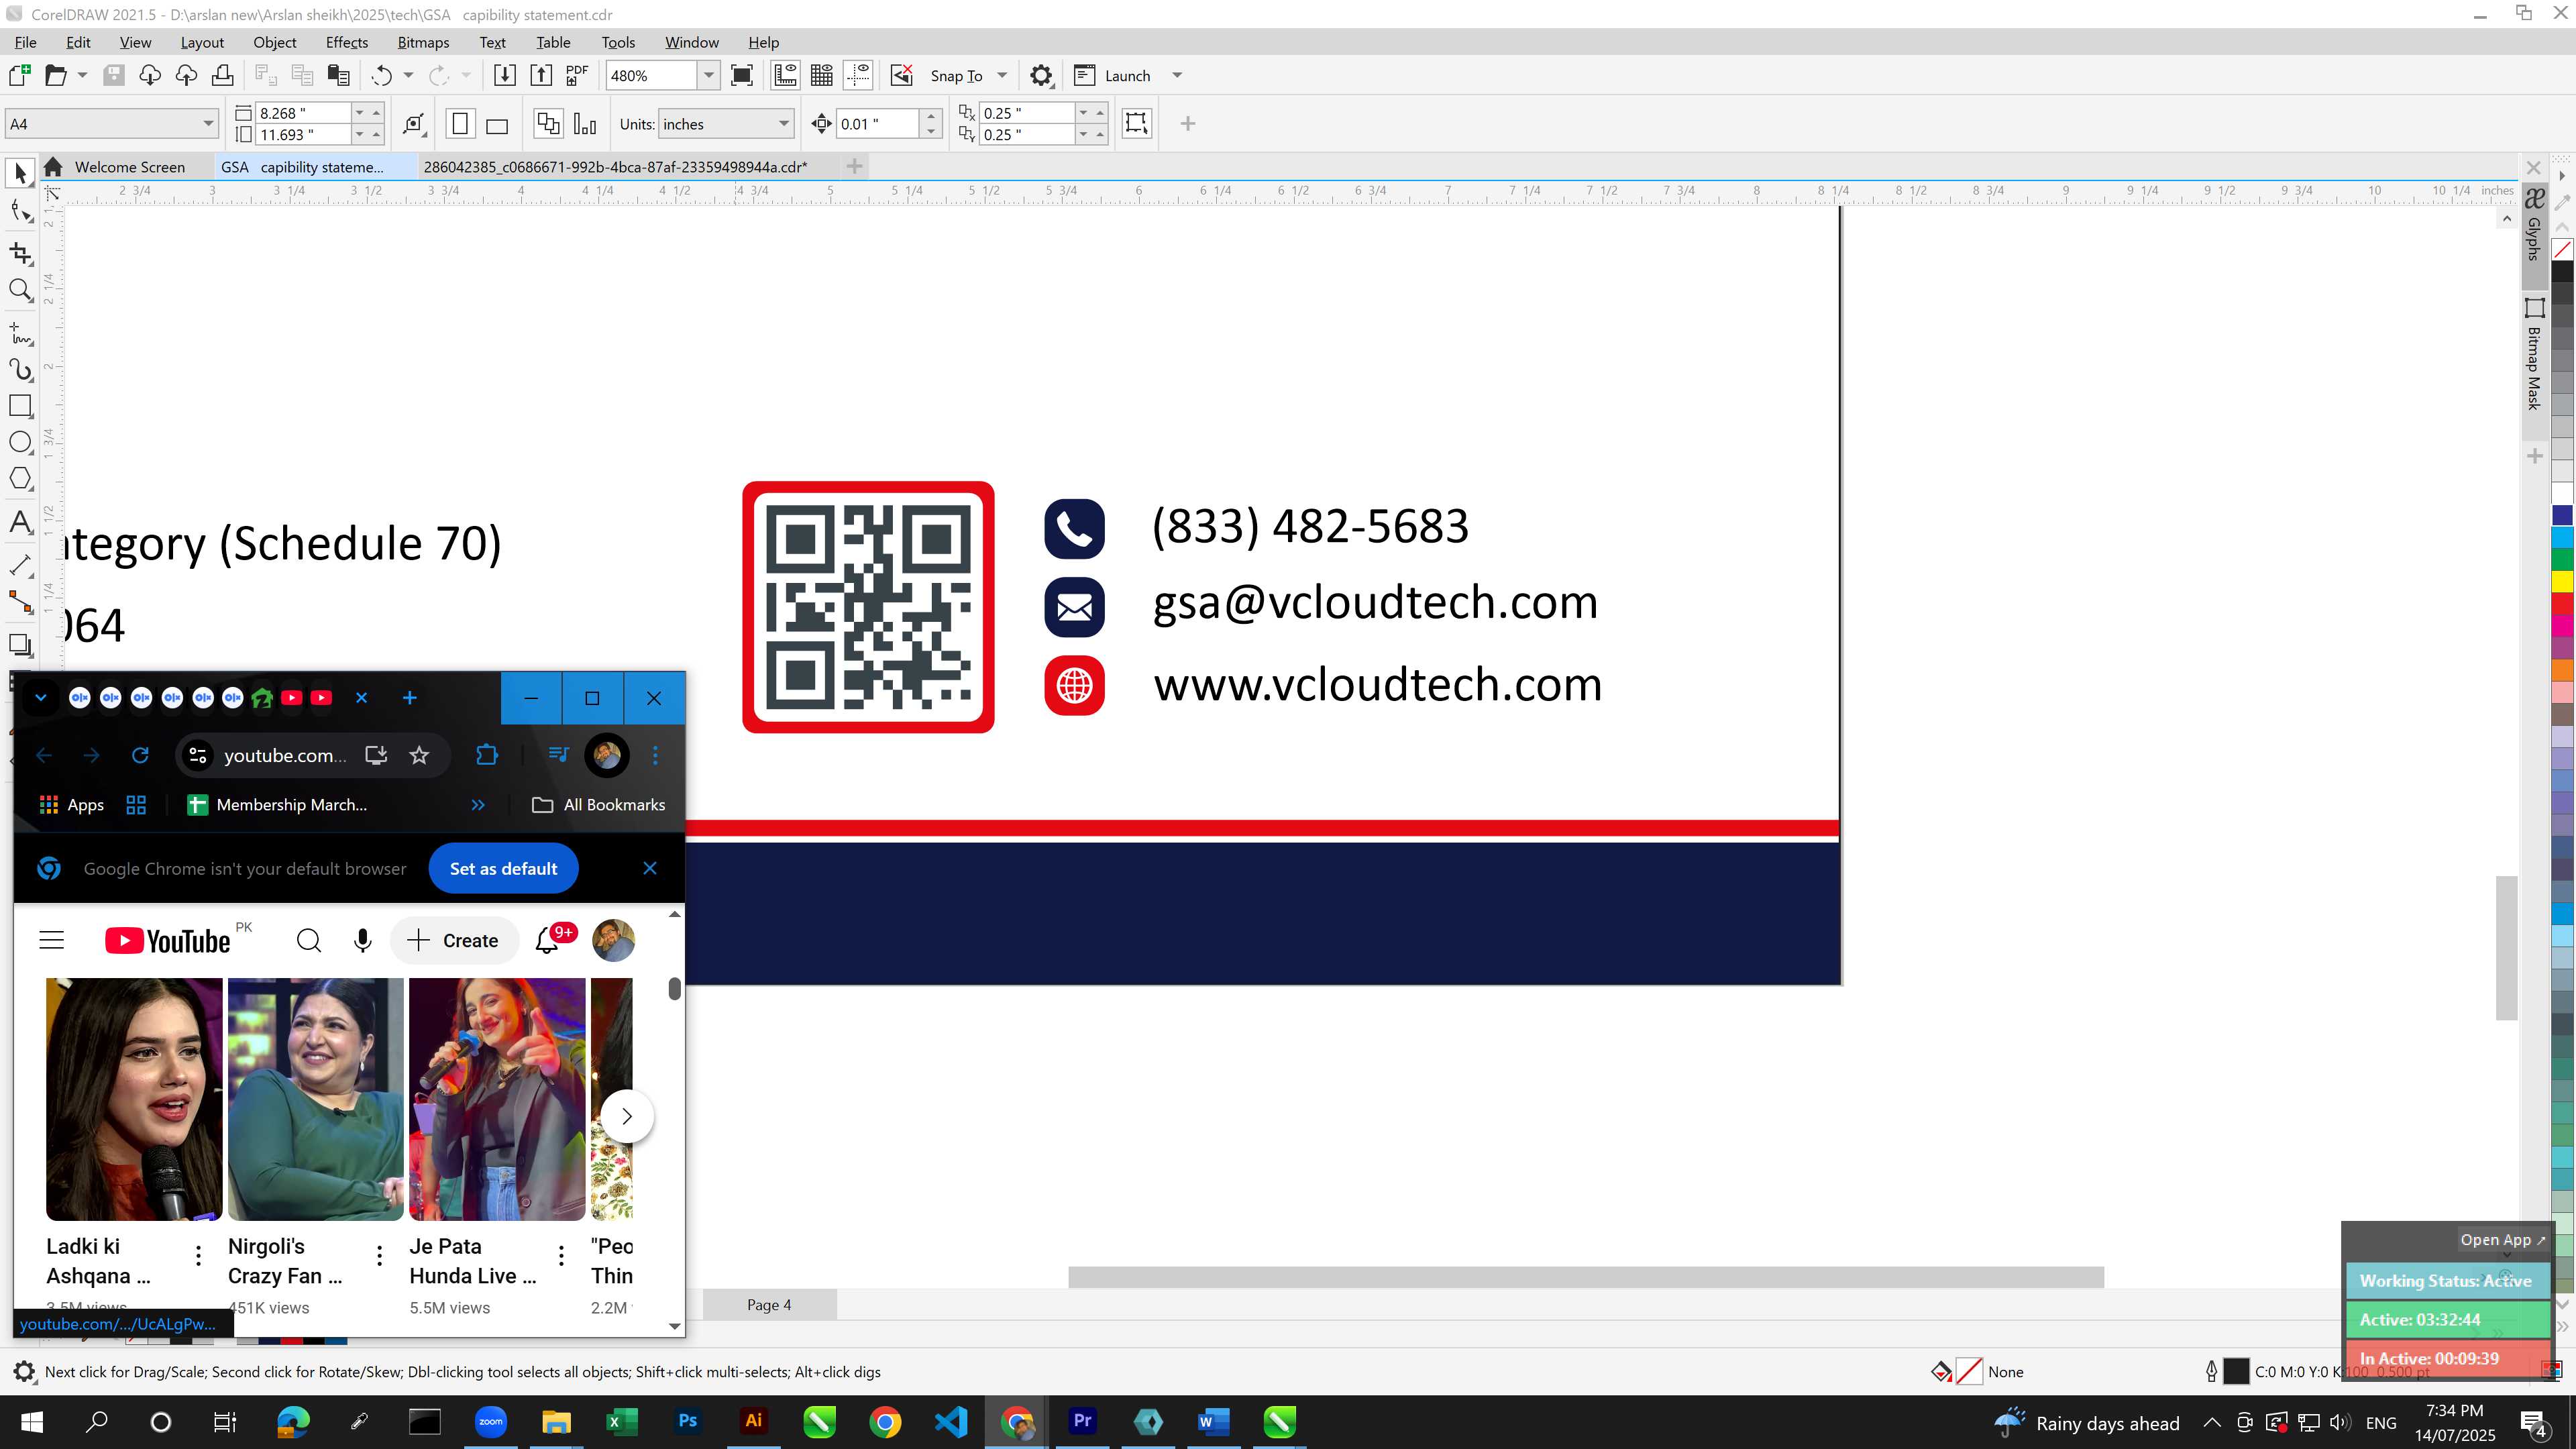Toggle Snap Off button
Viewport: 2576px width, 1449px height.
902,75
